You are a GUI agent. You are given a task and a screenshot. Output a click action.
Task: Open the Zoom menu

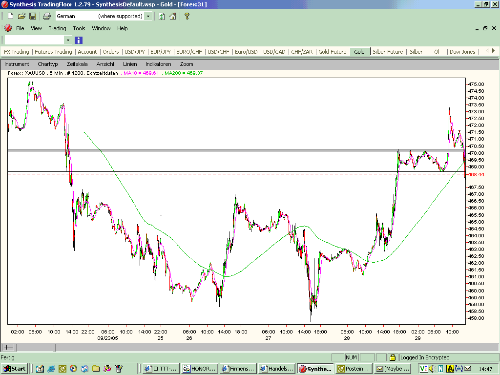point(187,64)
